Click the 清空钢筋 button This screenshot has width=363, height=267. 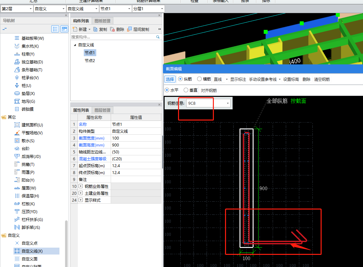(322, 79)
